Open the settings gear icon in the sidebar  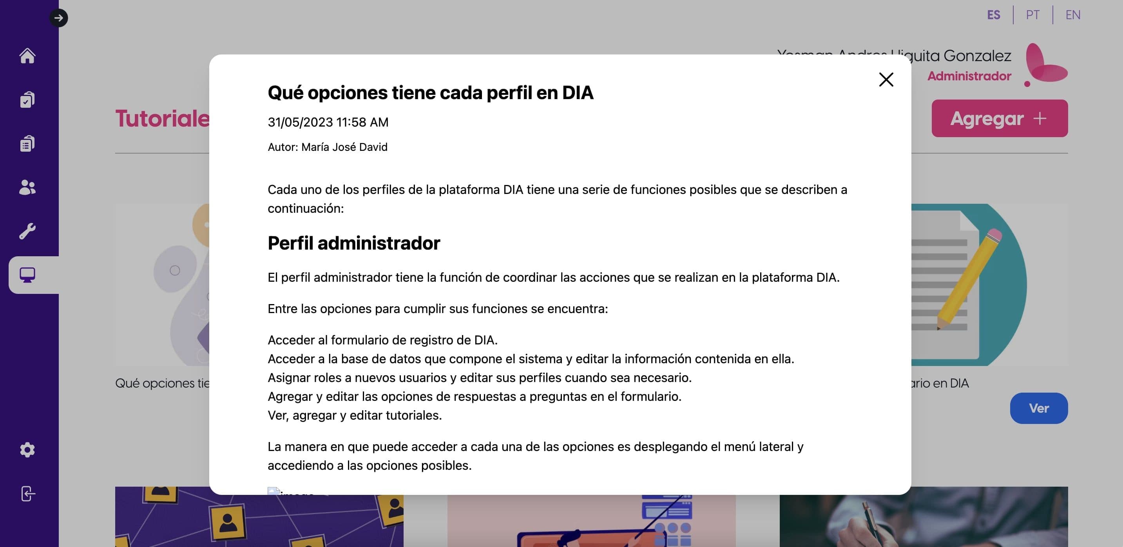[x=27, y=450]
